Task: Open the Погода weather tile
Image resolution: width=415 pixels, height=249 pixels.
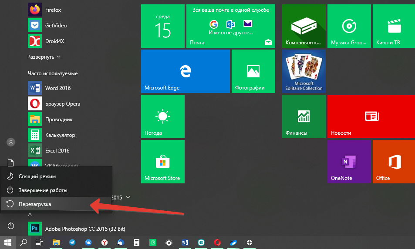Action: point(162,116)
